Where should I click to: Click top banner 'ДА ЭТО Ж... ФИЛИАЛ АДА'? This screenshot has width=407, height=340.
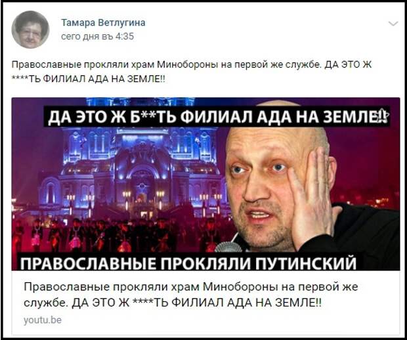[217, 117]
